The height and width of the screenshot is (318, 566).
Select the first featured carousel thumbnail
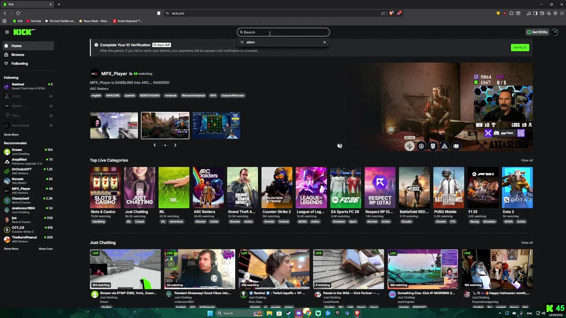pyautogui.click(x=114, y=125)
